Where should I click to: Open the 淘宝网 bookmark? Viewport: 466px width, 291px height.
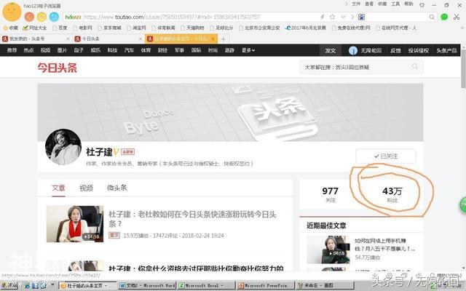point(136,28)
